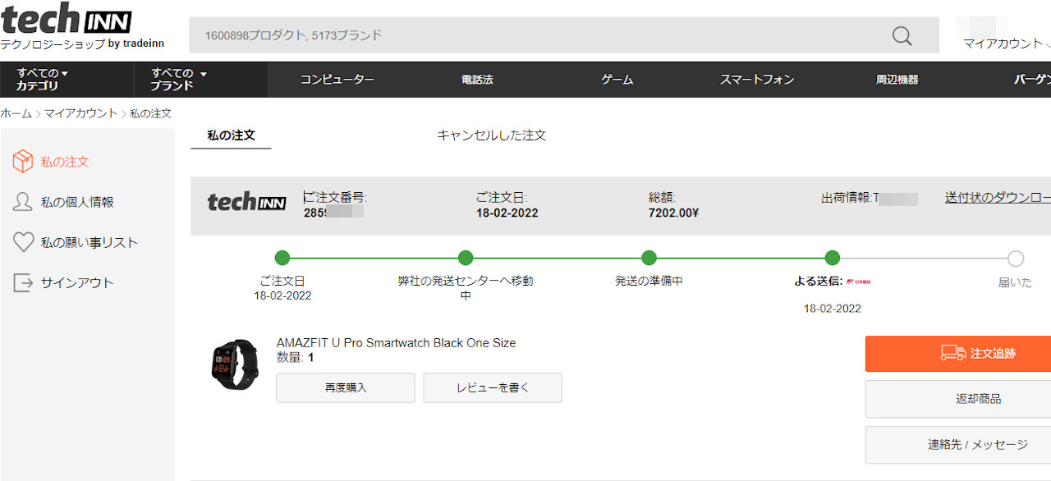Open マイアカウント account menu
The width and height of the screenshot is (1051, 481).
1006,44
